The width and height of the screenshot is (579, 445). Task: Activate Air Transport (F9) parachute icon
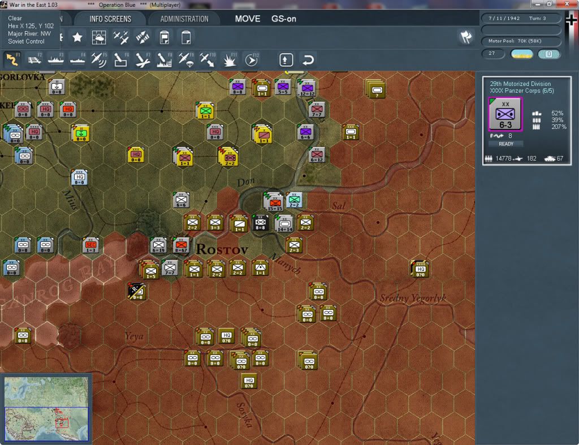(x=185, y=59)
